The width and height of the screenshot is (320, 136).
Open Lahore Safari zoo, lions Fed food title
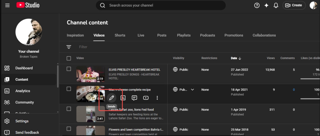131,110
